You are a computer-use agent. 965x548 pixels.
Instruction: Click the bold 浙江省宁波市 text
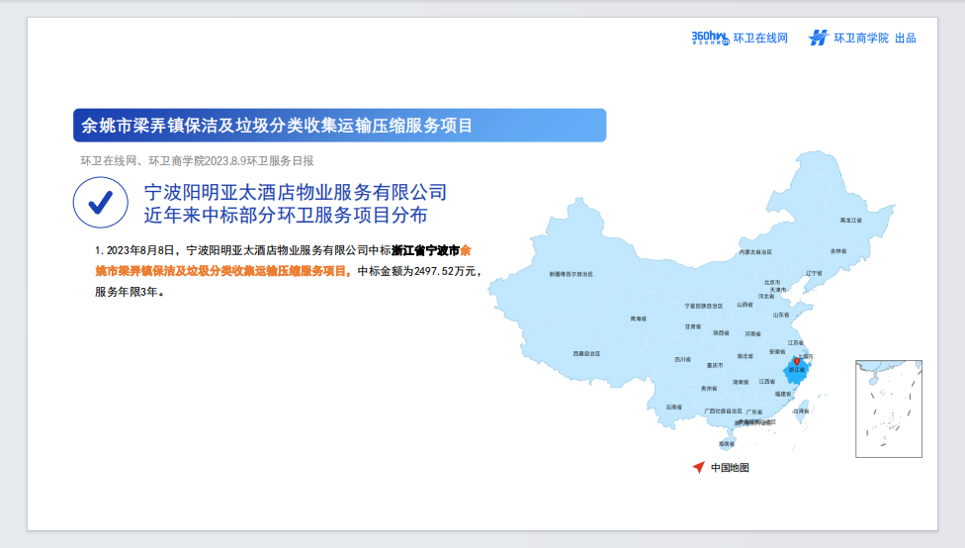point(426,250)
